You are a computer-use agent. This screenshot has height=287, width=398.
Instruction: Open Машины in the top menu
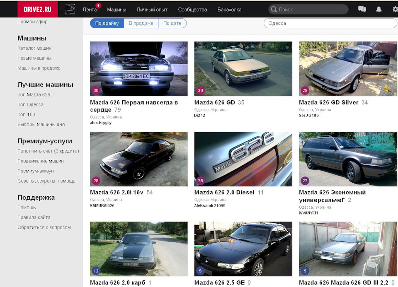[116, 10]
